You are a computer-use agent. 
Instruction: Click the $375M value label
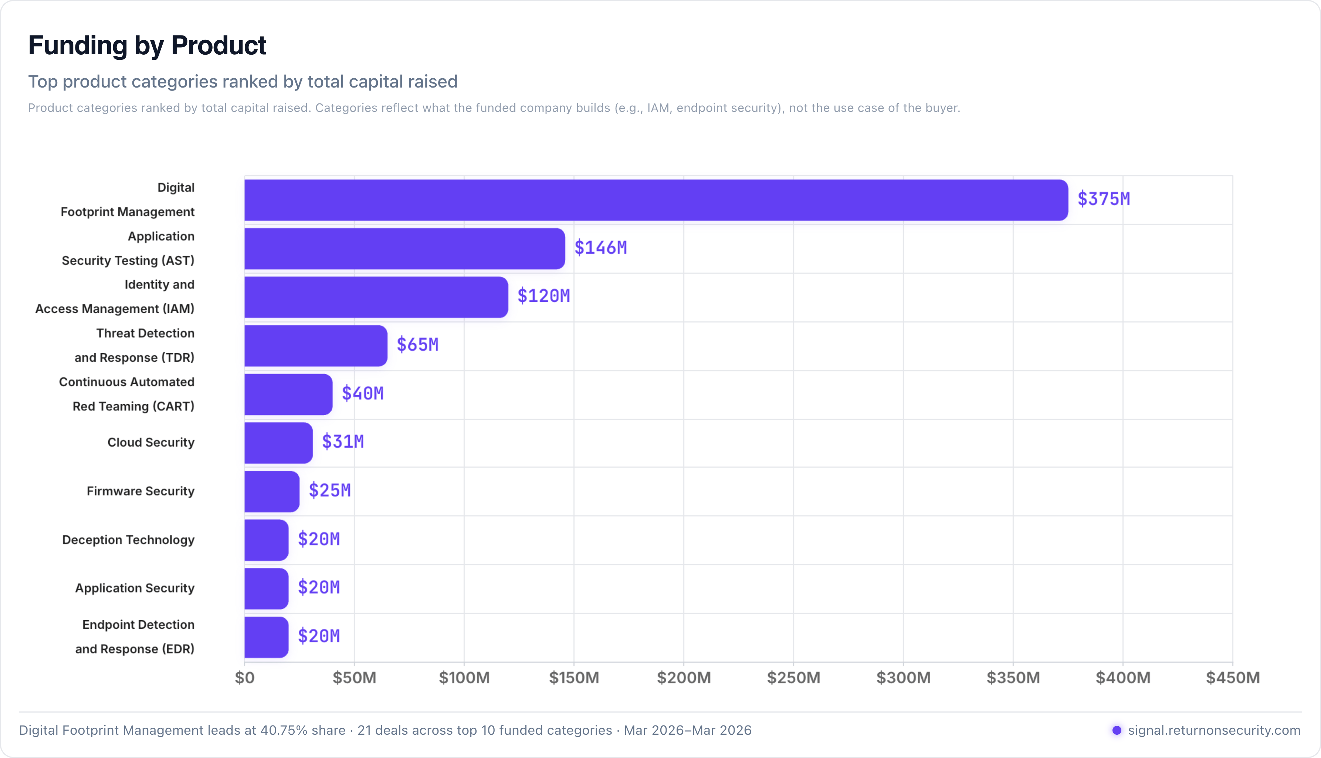(1103, 199)
